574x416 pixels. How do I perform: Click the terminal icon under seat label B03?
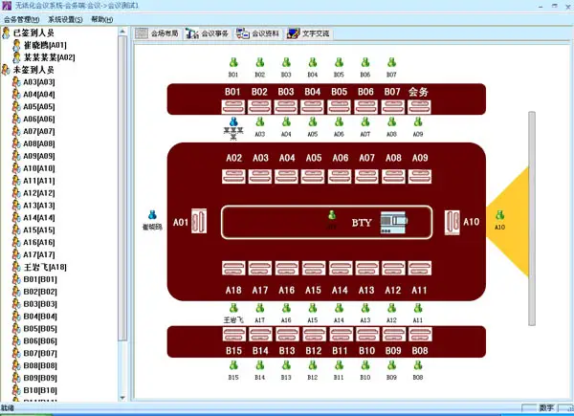(286, 107)
